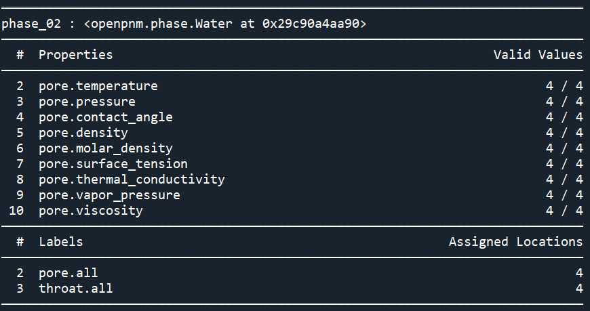Click the assigned count for throat.all
Viewport: 590px width, 311px height.
579,289
